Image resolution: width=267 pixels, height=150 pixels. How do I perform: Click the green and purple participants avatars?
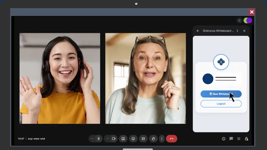[248, 20]
